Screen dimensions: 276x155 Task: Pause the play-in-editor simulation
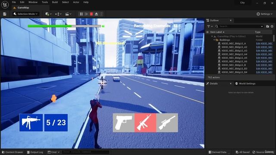(81, 14)
